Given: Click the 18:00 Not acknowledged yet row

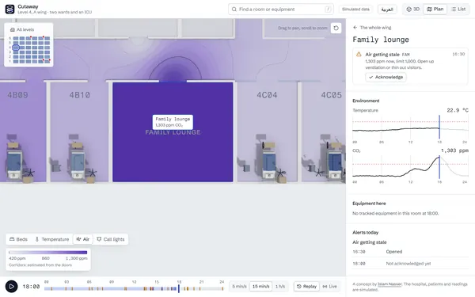Looking at the screenshot, I should [410, 264].
